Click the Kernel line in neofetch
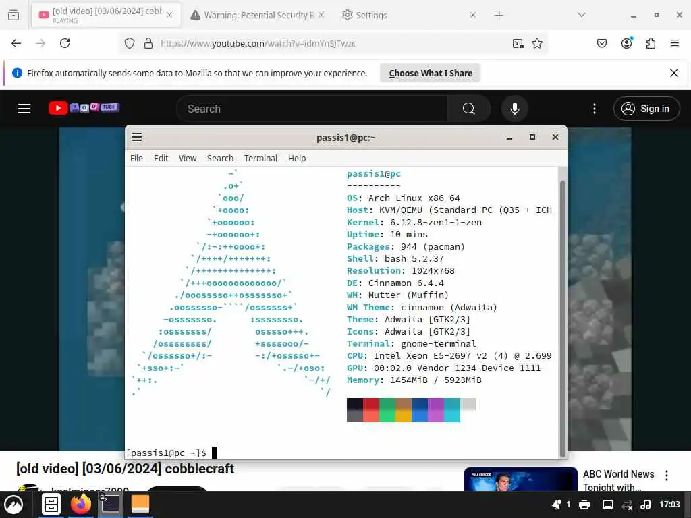691x518 pixels. (x=414, y=223)
